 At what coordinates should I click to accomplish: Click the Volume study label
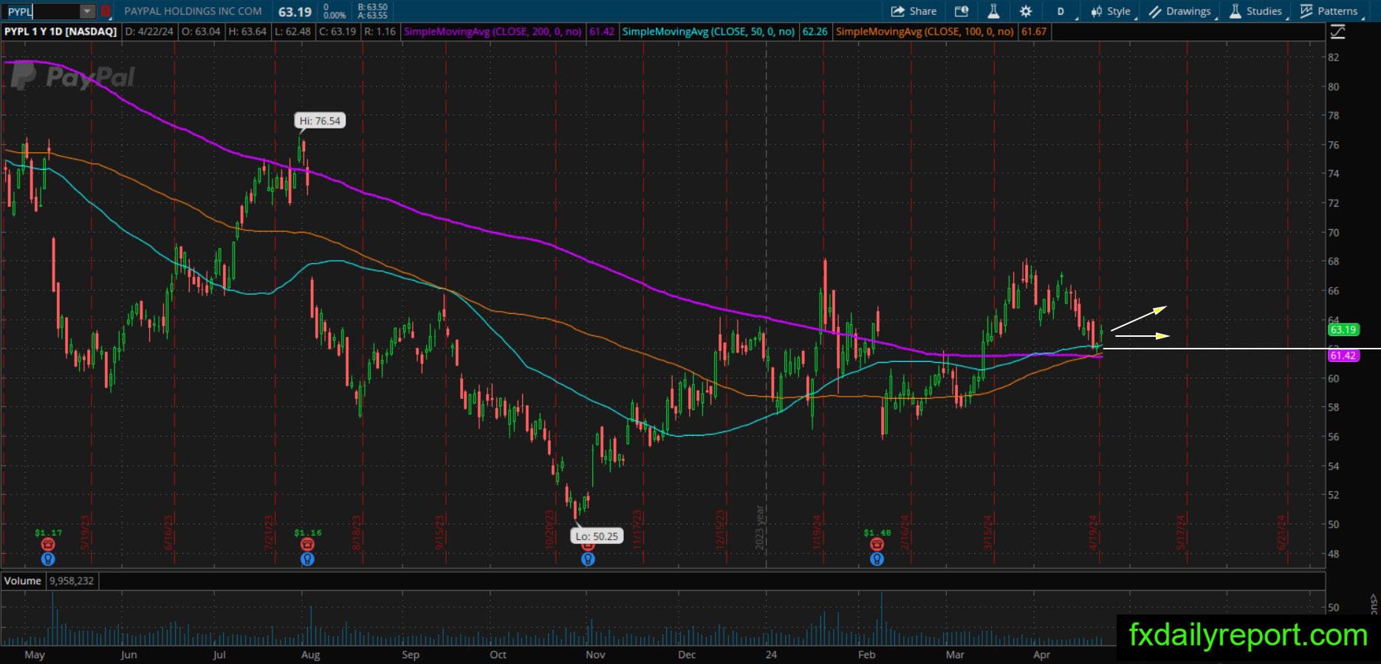point(23,581)
